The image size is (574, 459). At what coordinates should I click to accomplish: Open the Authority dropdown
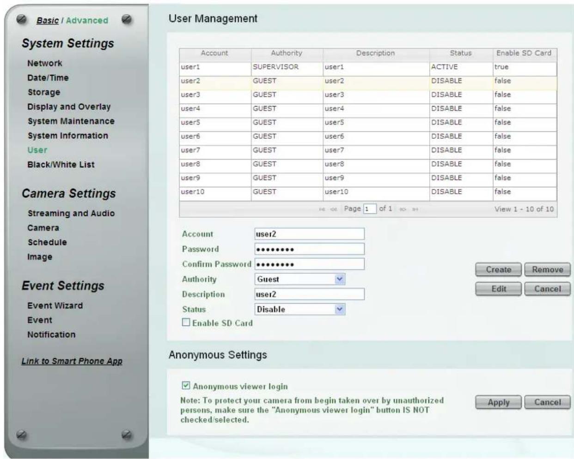300,279
